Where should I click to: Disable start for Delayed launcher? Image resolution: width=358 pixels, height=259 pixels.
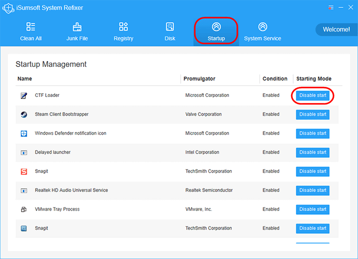point(313,152)
